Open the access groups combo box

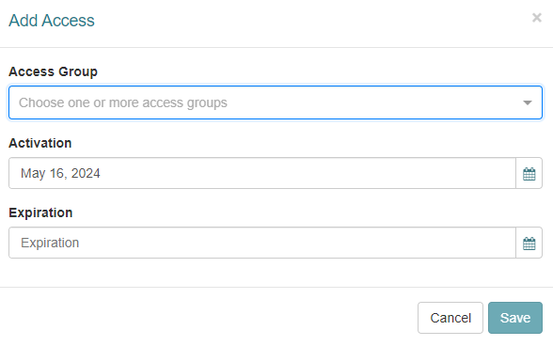point(276,102)
